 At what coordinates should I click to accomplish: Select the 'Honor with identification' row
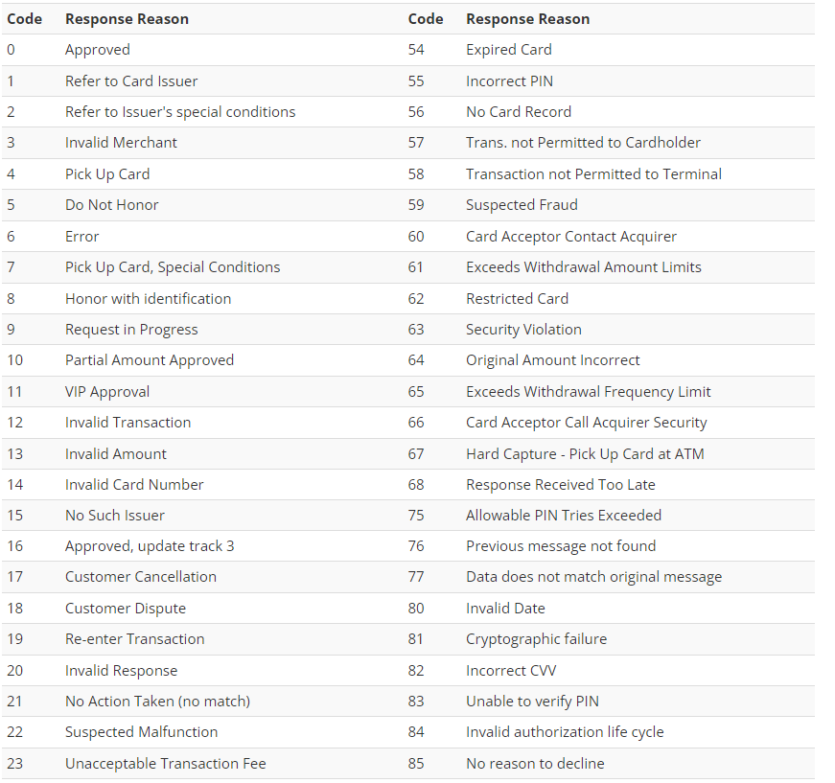[148, 298]
